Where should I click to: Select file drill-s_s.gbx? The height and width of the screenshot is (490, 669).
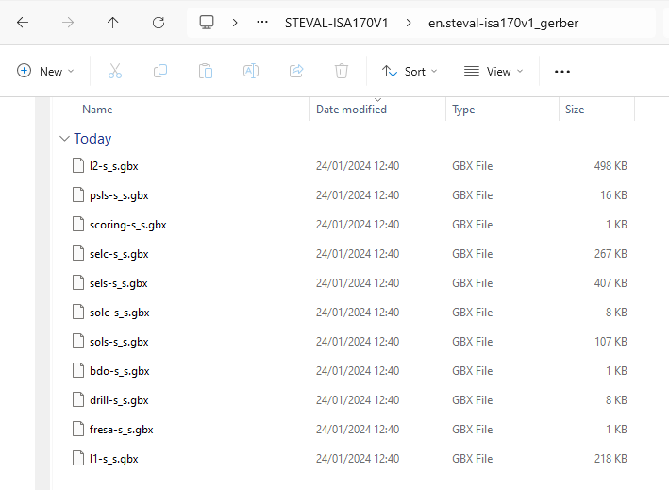point(119,400)
